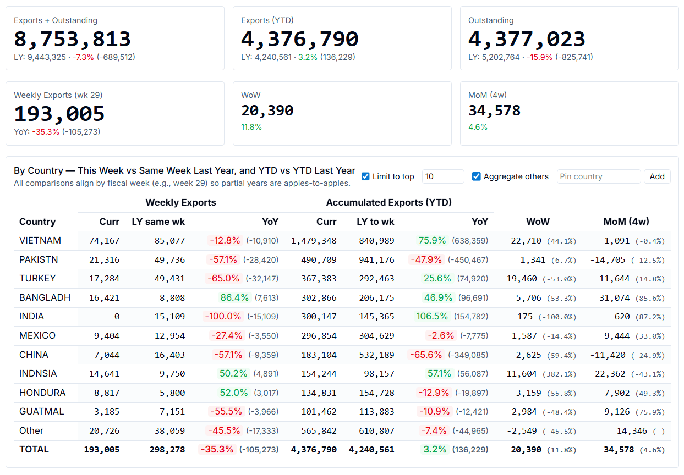Select the TURKEY row label
This screenshot has width=684, height=475.
(37, 278)
